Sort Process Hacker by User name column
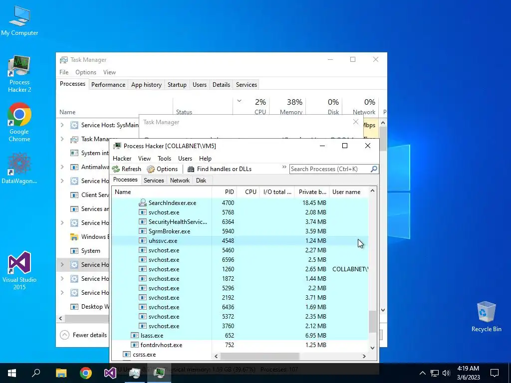Image resolution: width=511 pixels, height=383 pixels. tap(349, 192)
